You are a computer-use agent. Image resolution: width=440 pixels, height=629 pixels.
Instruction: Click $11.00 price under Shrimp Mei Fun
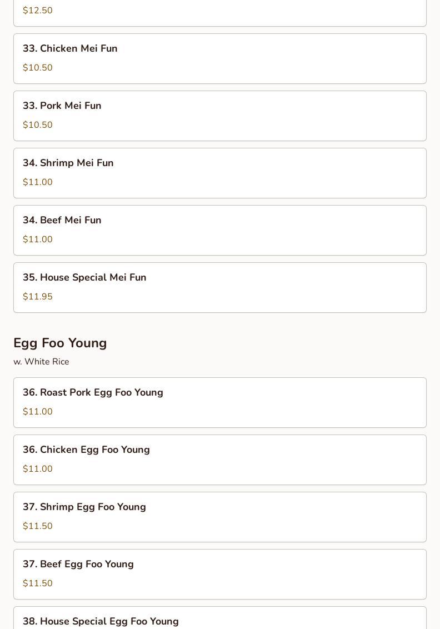pyautogui.click(x=38, y=182)
